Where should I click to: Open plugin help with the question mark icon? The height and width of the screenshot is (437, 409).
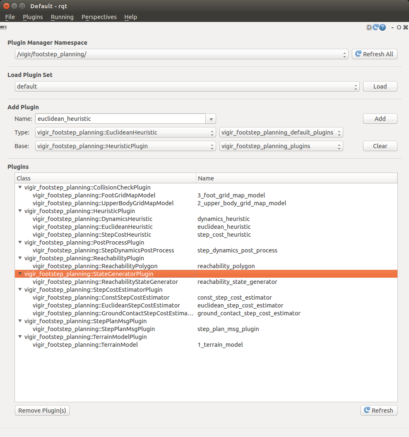(382, 27)
